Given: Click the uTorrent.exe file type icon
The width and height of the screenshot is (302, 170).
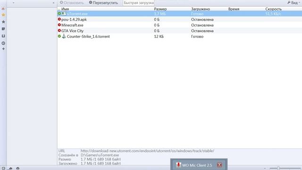Looking at the screenshot, I should tap(64, 14).
